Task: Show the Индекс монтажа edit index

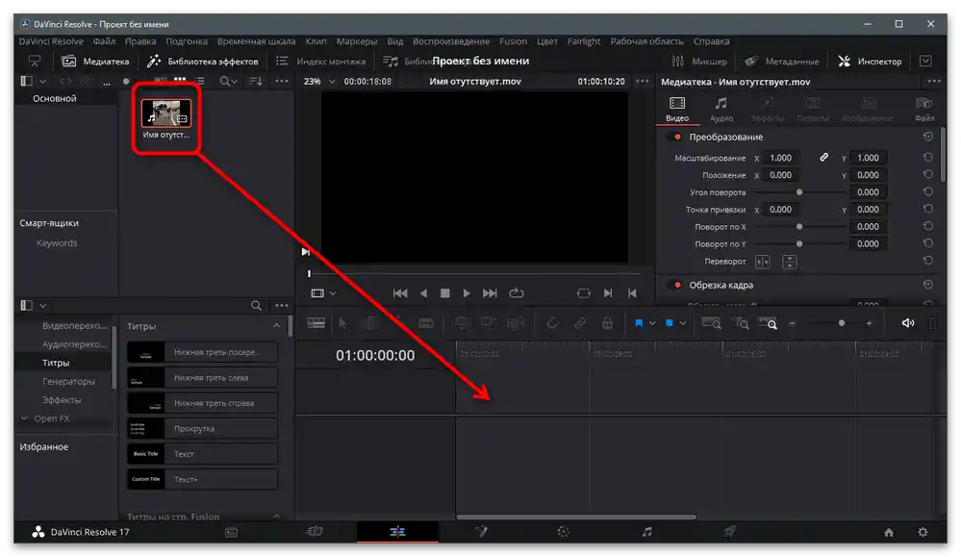Action: click(x=320, y=62)
